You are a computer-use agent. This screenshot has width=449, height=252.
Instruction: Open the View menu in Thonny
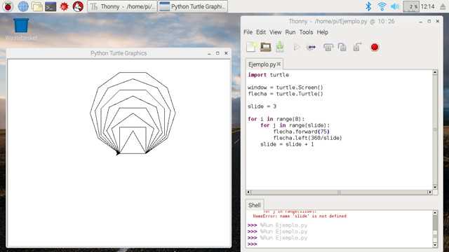pos(275,32)
